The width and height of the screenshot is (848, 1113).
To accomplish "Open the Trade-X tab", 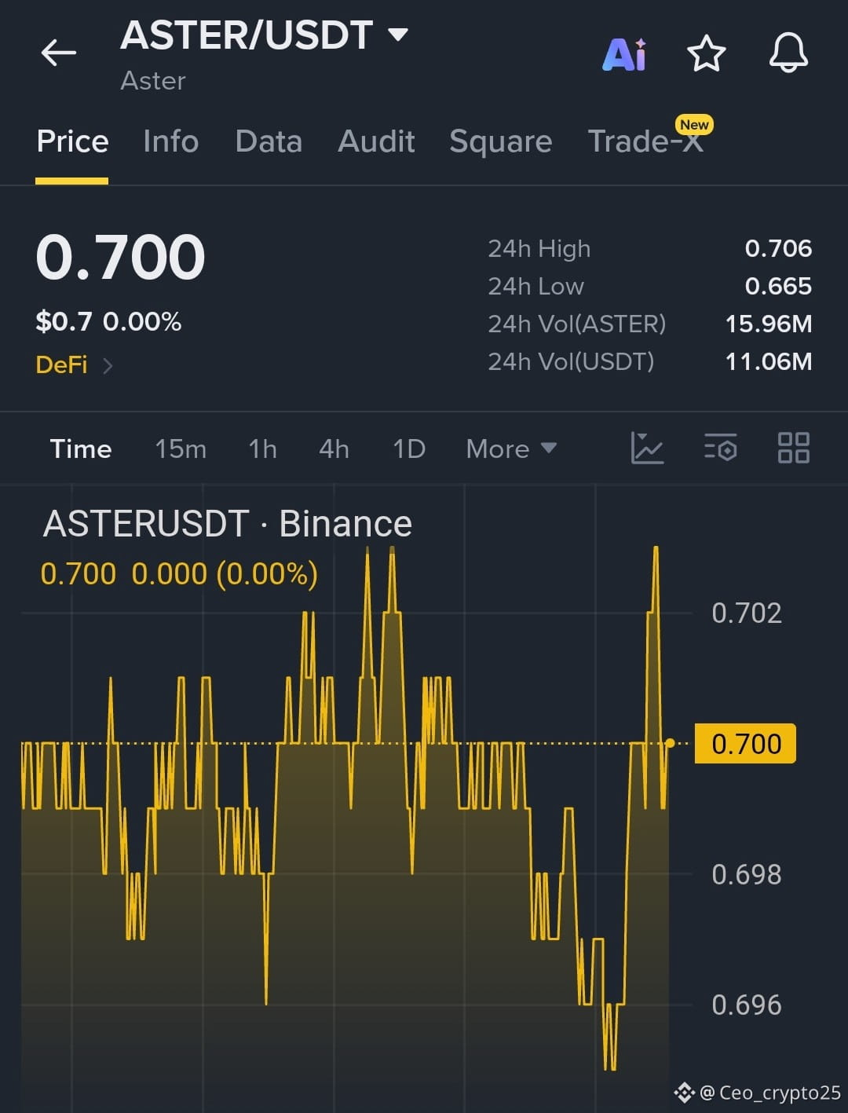I will coord(645,141).
